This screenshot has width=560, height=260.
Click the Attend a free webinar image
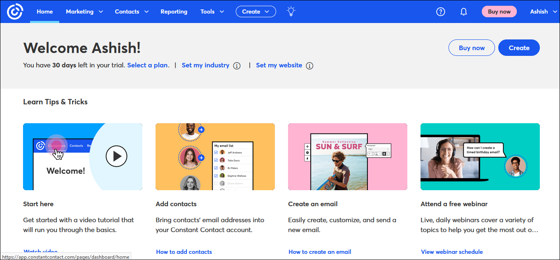click(480, 156)
